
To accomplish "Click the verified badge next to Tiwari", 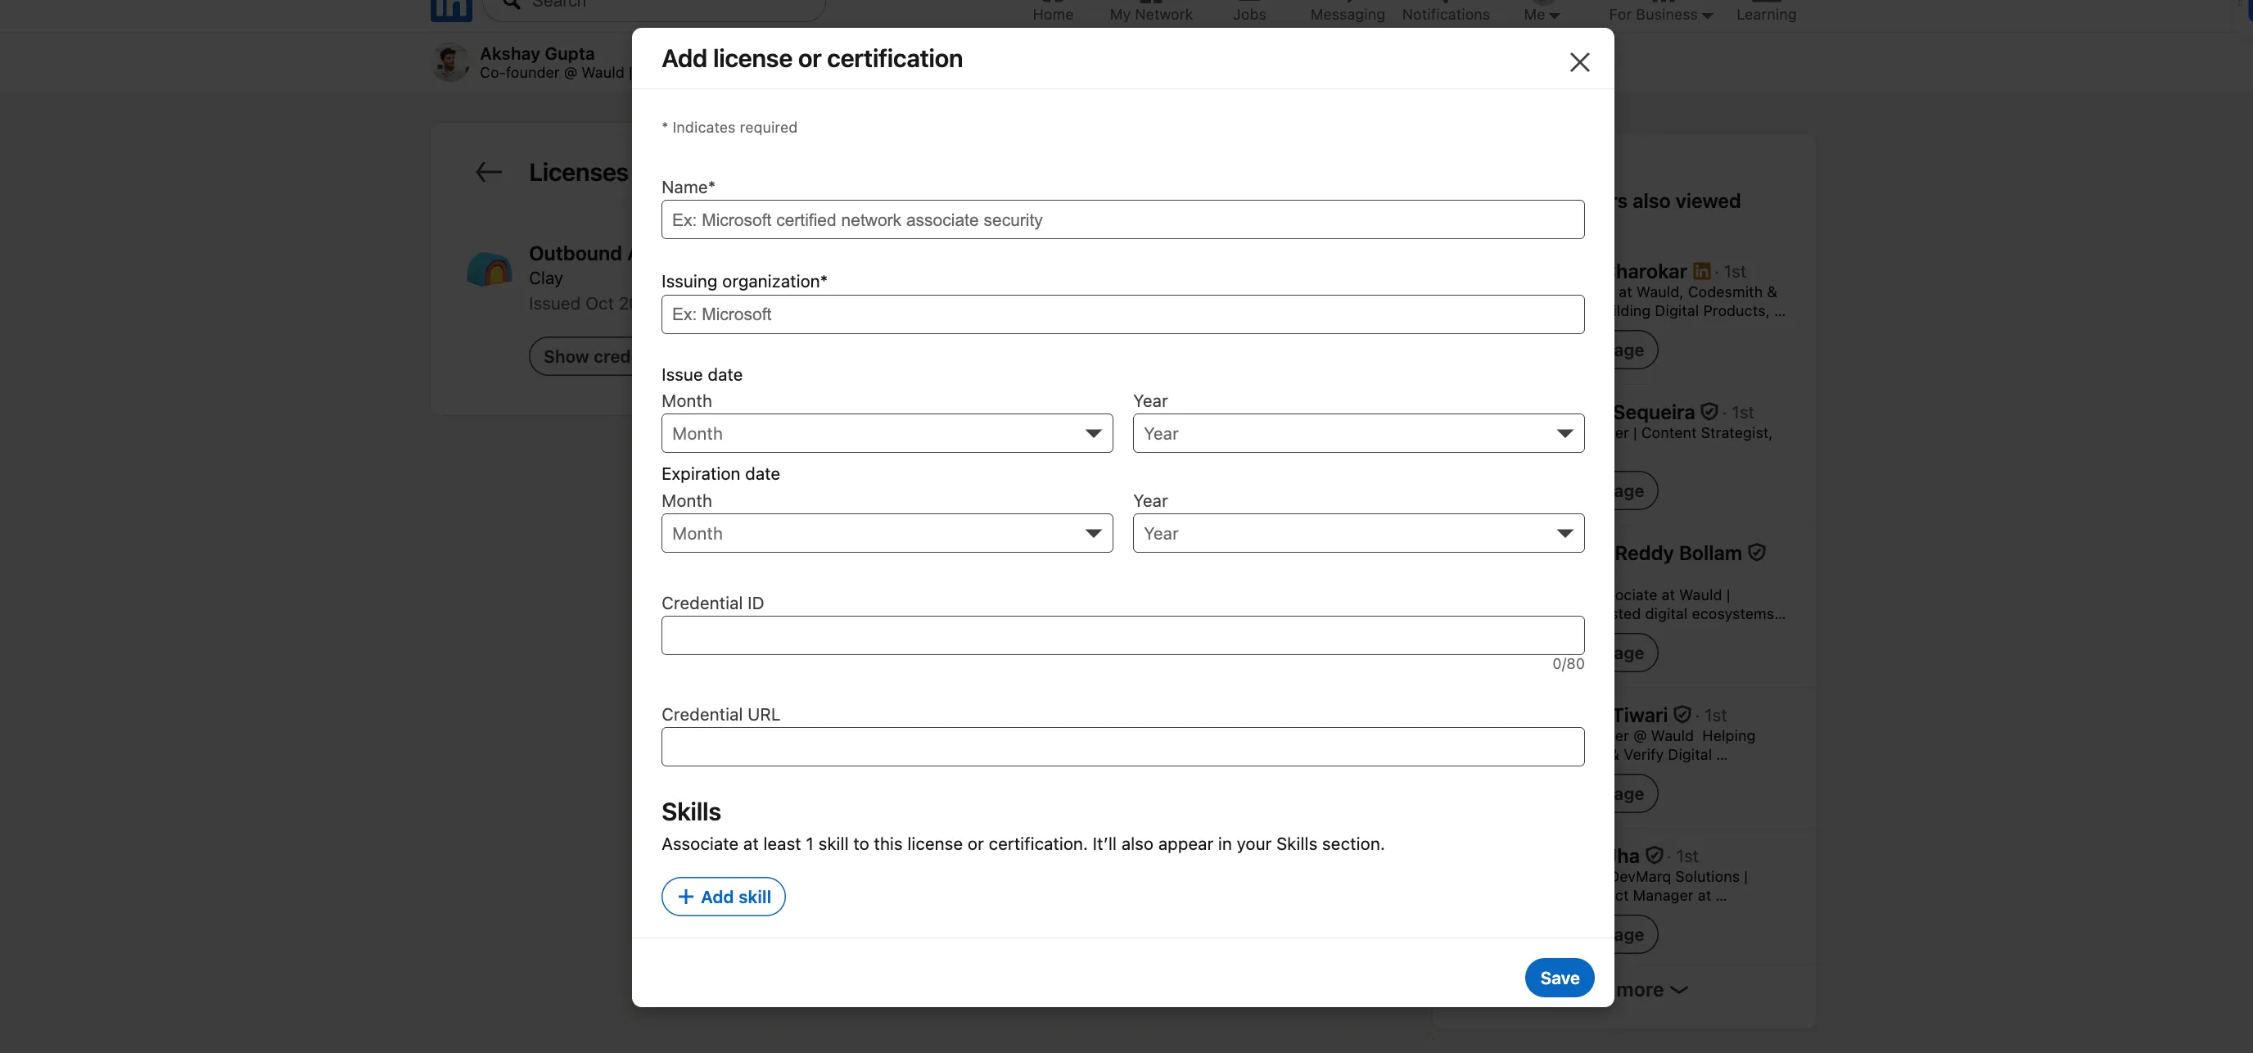I will (1681, 715).
